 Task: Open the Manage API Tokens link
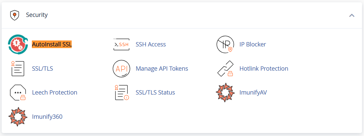coord(162,68)
